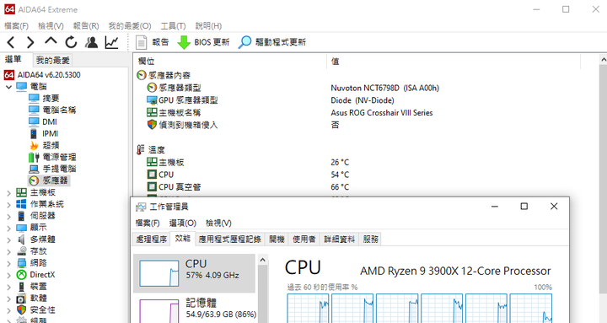607x323 pixels.
Task: Expand the 存放 storage tree node
Action: (8, 251)
